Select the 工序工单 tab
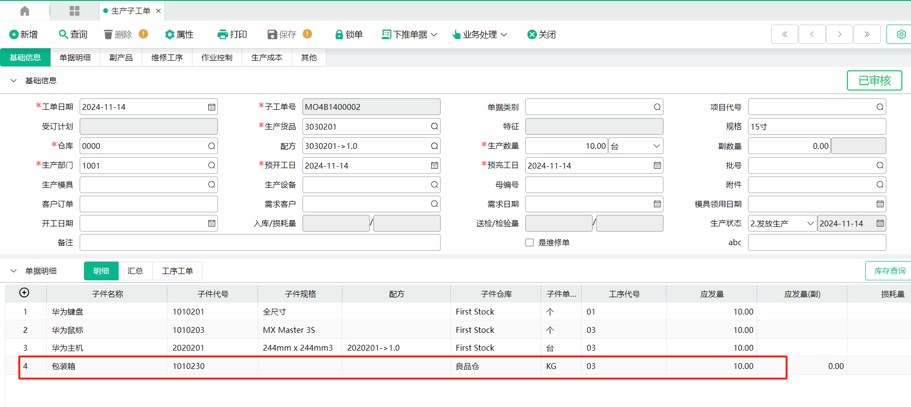This screenshot has height=407, width=911. click(177, 271)
